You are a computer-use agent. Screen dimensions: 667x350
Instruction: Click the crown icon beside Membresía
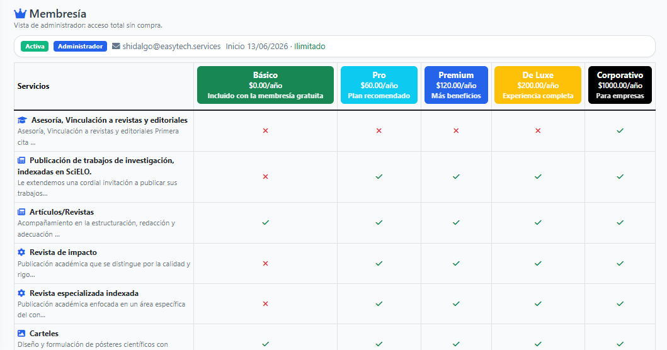click(x=20, y=14)
